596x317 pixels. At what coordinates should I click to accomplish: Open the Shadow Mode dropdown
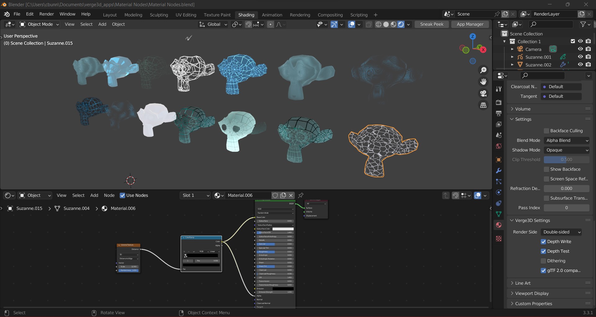pos(567,150)
